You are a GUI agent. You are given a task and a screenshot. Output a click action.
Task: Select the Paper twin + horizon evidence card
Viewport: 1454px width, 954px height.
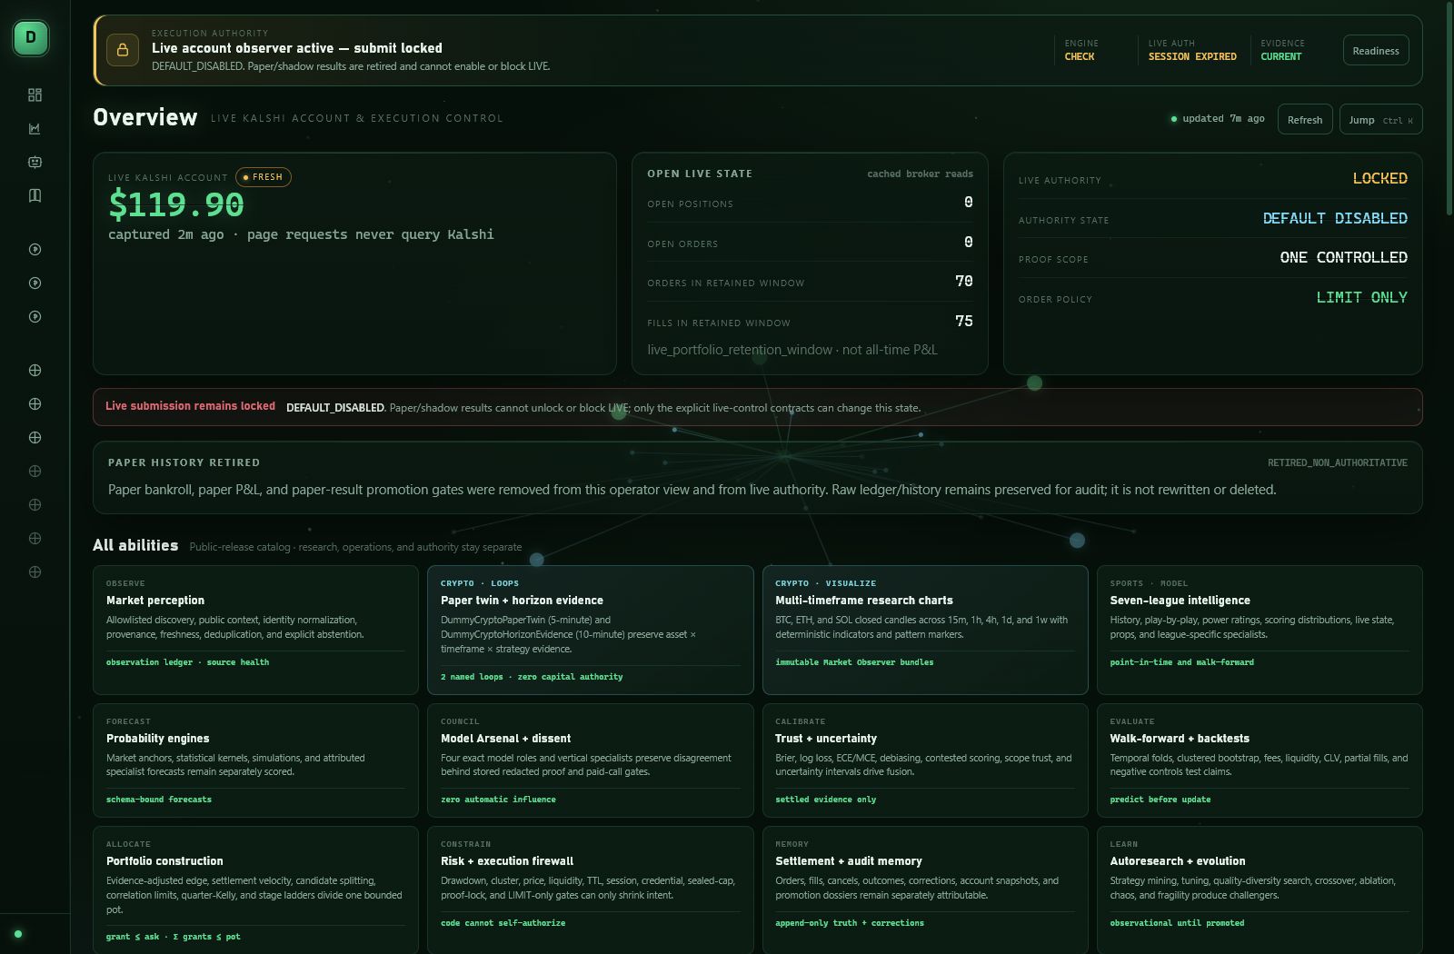click(591, 630)
